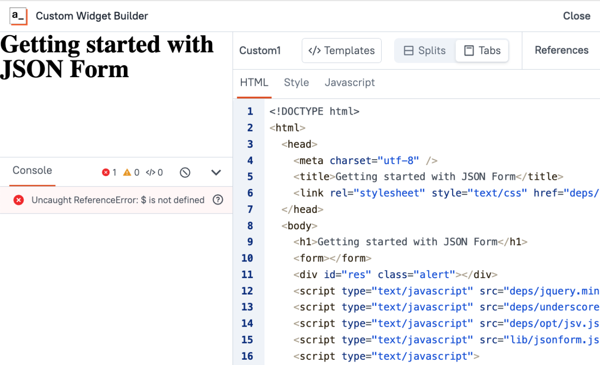Switch to the Style tab
The width and height of the screenshot is (600, 365).
pyautogui.click(x=296, y=82)
